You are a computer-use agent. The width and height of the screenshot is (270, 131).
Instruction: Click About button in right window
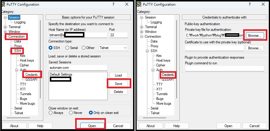point(150,126)
